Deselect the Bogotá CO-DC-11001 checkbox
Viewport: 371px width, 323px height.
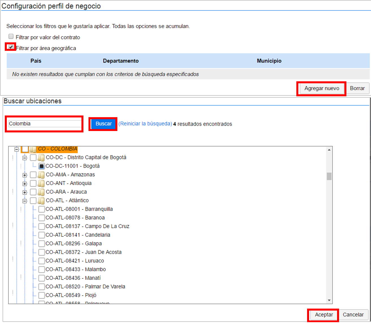point(42,166)
